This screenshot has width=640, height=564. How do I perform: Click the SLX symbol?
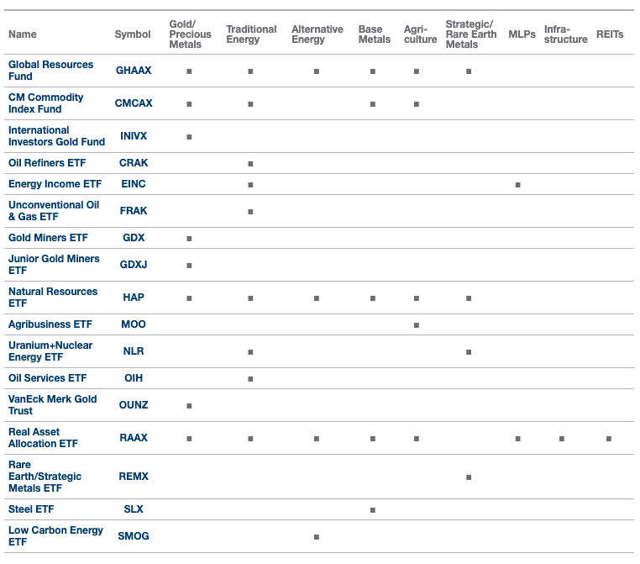pos(134,509)
